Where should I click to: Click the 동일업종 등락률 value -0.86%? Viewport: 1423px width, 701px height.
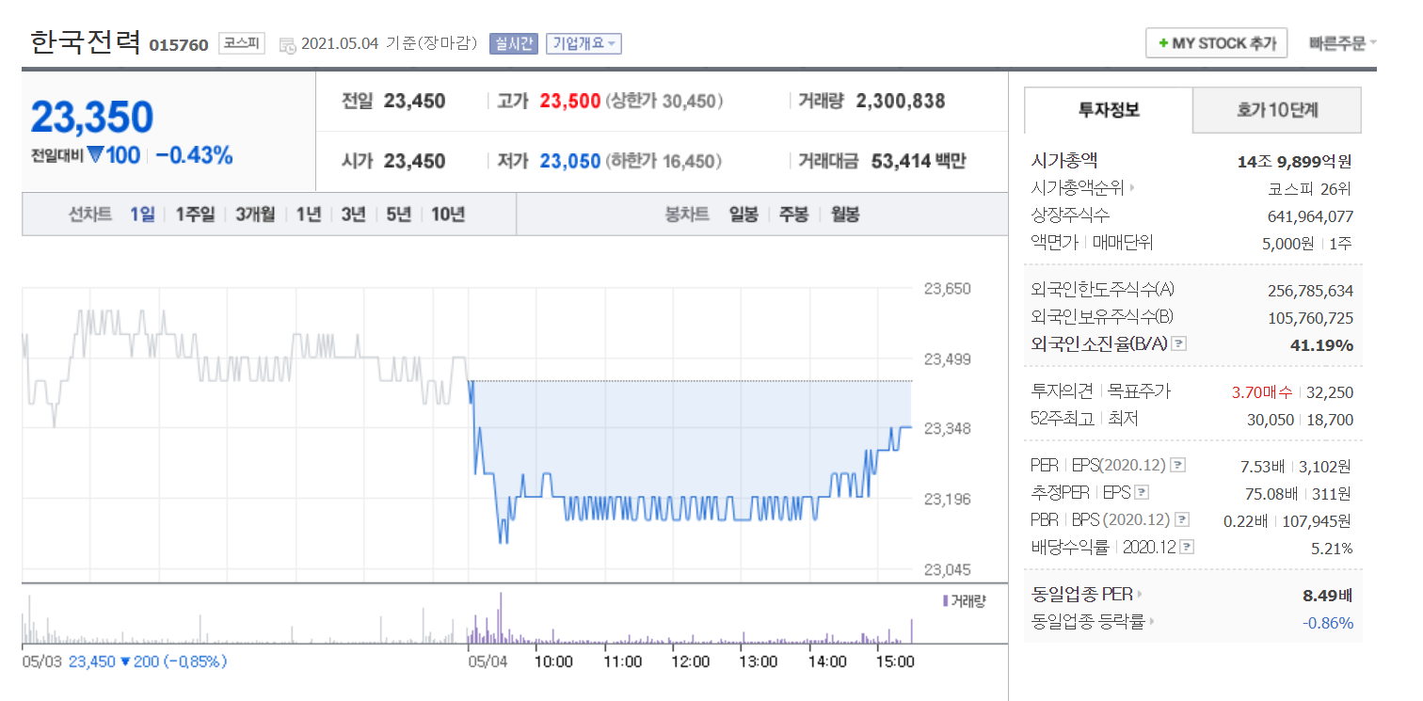[x=1328, y=622]
